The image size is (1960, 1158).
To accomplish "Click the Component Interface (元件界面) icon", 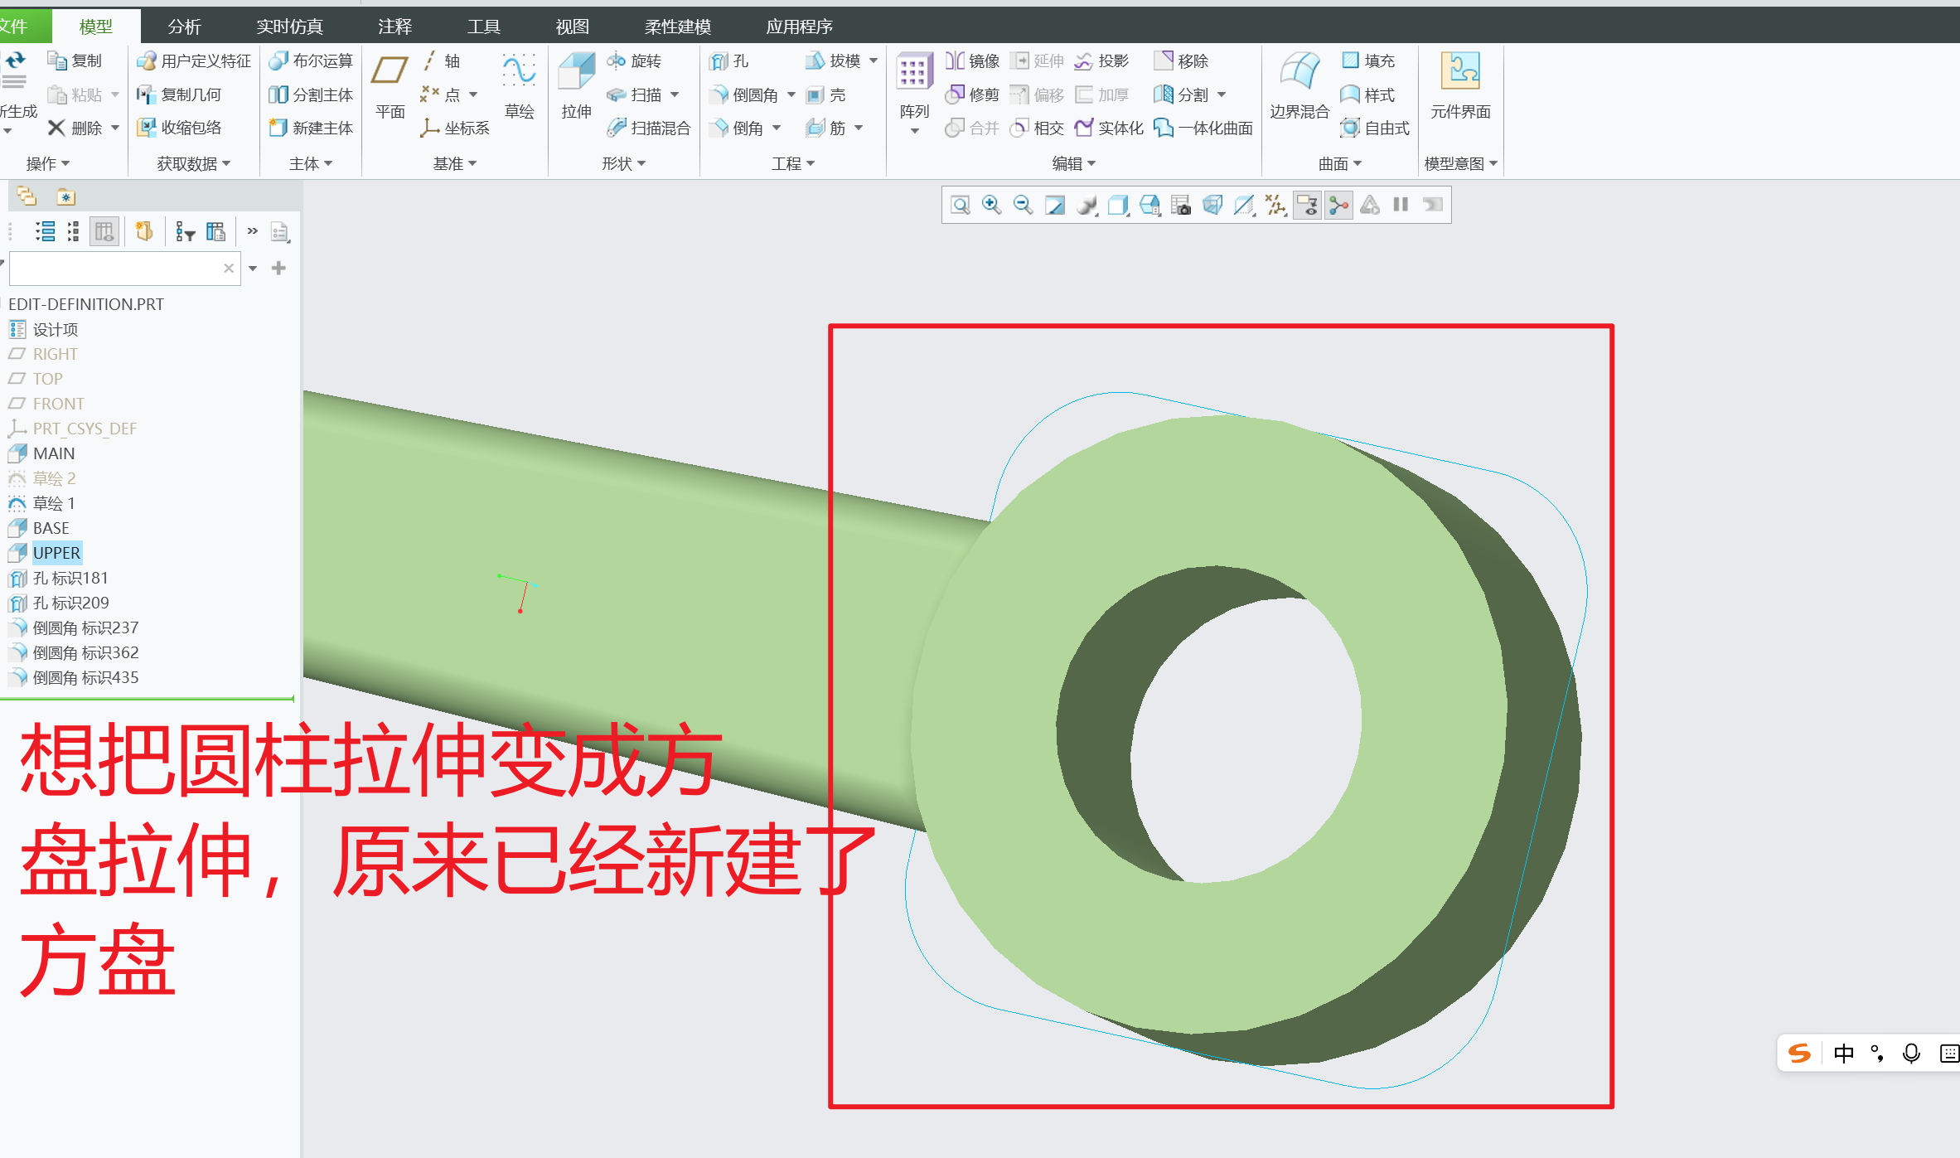I will [1459, 73].
